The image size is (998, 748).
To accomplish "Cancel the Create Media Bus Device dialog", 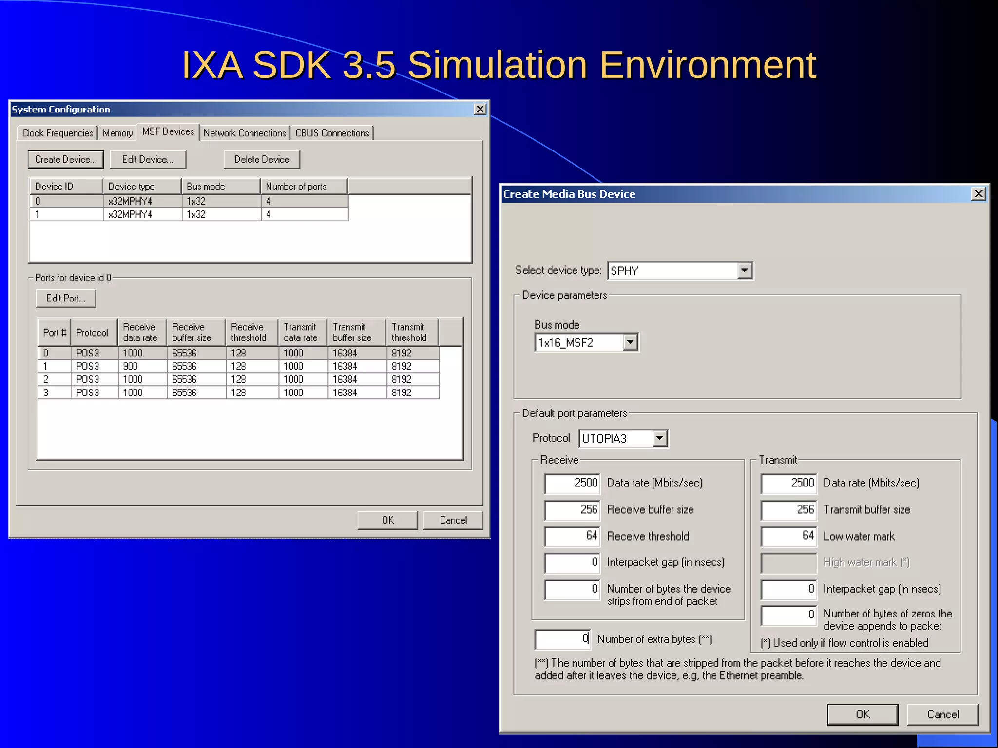I will [x=943, y=714].
